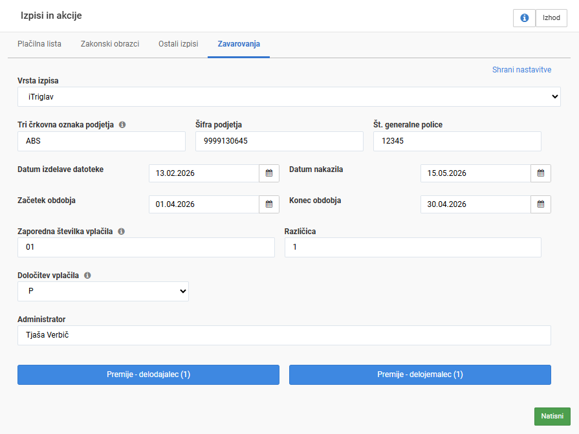
Task: Click the Različica label
Action: point(300,232)
